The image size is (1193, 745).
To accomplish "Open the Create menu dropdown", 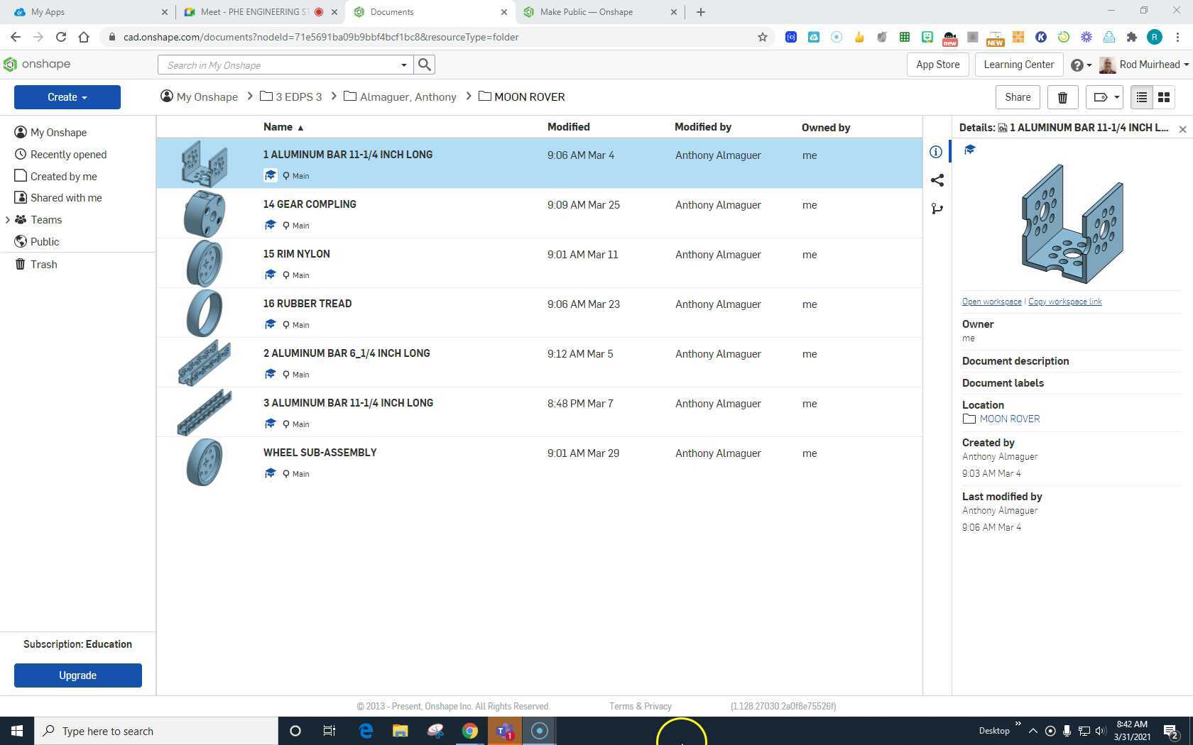I will 67,97.
